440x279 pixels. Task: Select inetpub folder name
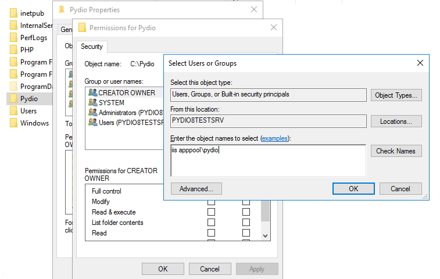pos(33,13)
